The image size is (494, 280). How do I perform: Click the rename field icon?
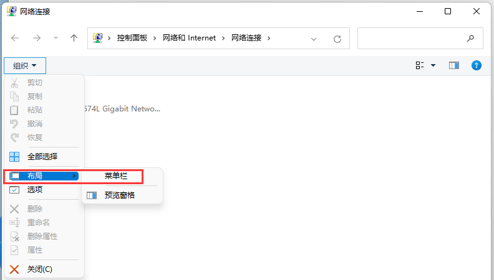(x=14, y=223)
